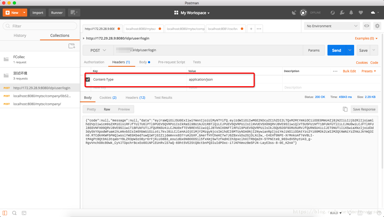The width and height of the screenshot is (384, 217).
Task: Select the localhost:8080/mytsc/company/ request
Action: pos(40,104)
